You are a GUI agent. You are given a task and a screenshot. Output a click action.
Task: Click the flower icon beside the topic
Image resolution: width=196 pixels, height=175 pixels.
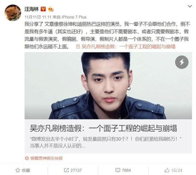pyautogui.click(x=27, y=158)
